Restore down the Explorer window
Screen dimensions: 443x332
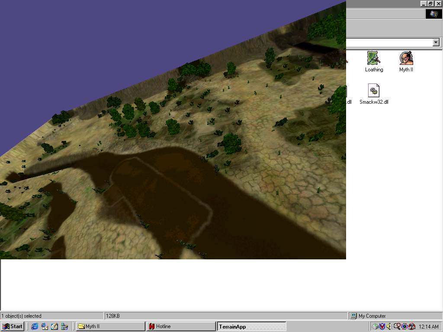point(431,3)
